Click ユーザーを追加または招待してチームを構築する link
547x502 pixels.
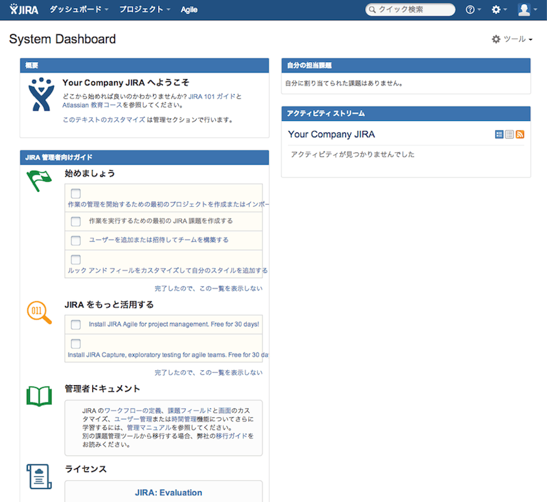[x=159, y=240]
